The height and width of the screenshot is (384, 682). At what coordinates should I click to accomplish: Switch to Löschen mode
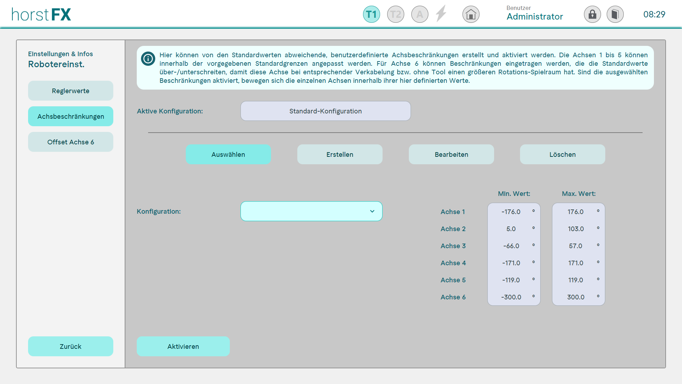562,154
